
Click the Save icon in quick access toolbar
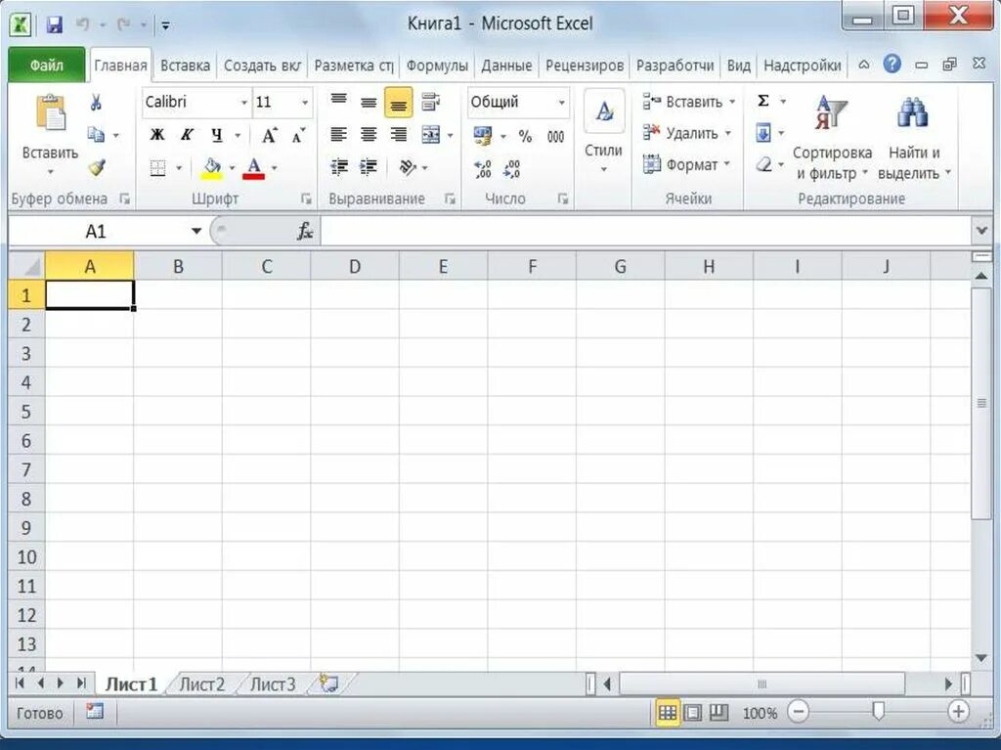pos(55,24)
